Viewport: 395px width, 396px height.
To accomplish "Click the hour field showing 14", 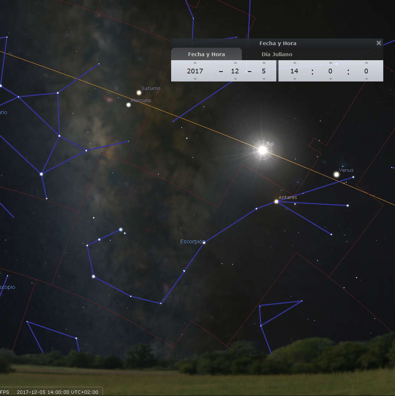I will 294,71.
